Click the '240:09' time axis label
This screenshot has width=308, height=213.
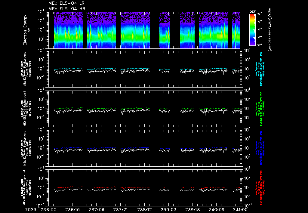click(x=216, y=210)
